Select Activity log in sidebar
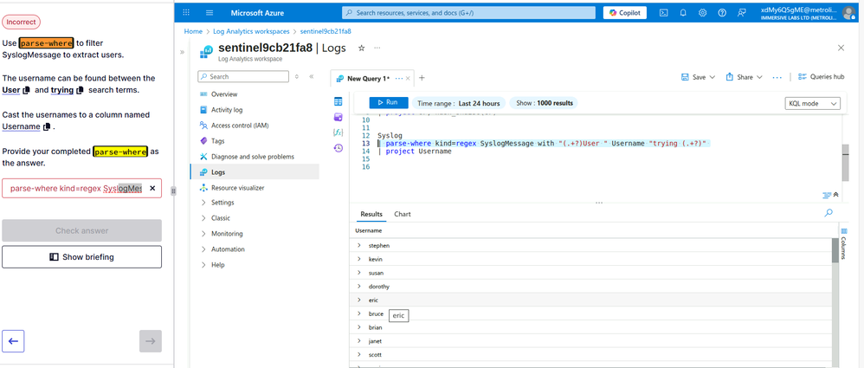The width and height of the screenshot is (864, 368). click(x=227, y=110)
